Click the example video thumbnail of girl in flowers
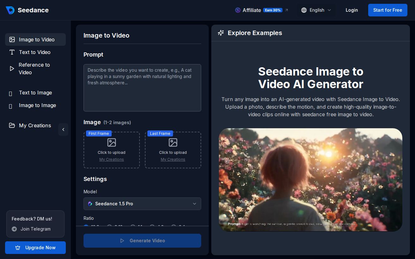This screenshot has width=415, height=259. point(311,180)
